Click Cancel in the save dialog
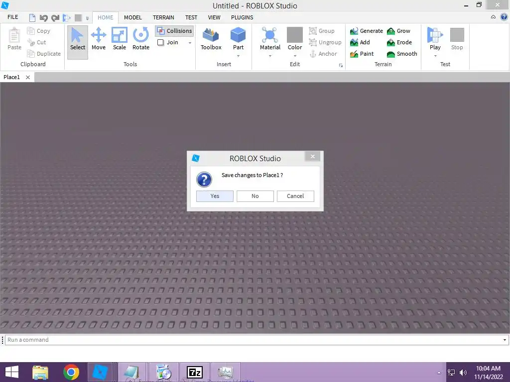Viewport: 510px width, 382px height. [x=295, y=196]
